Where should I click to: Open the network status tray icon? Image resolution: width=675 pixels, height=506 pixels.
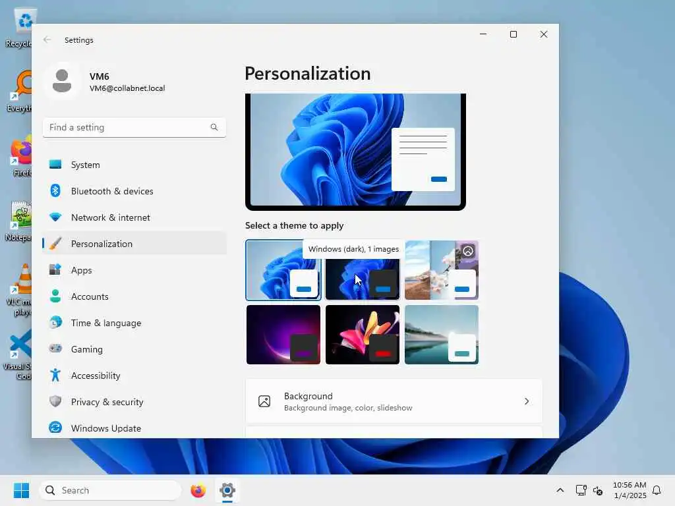click(x=581, y=490)
